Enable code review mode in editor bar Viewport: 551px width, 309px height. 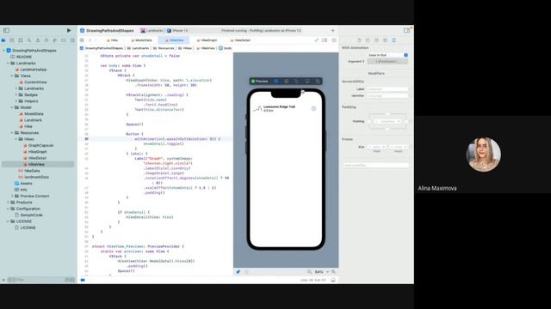pyautogui.click(x=316, y=40)
